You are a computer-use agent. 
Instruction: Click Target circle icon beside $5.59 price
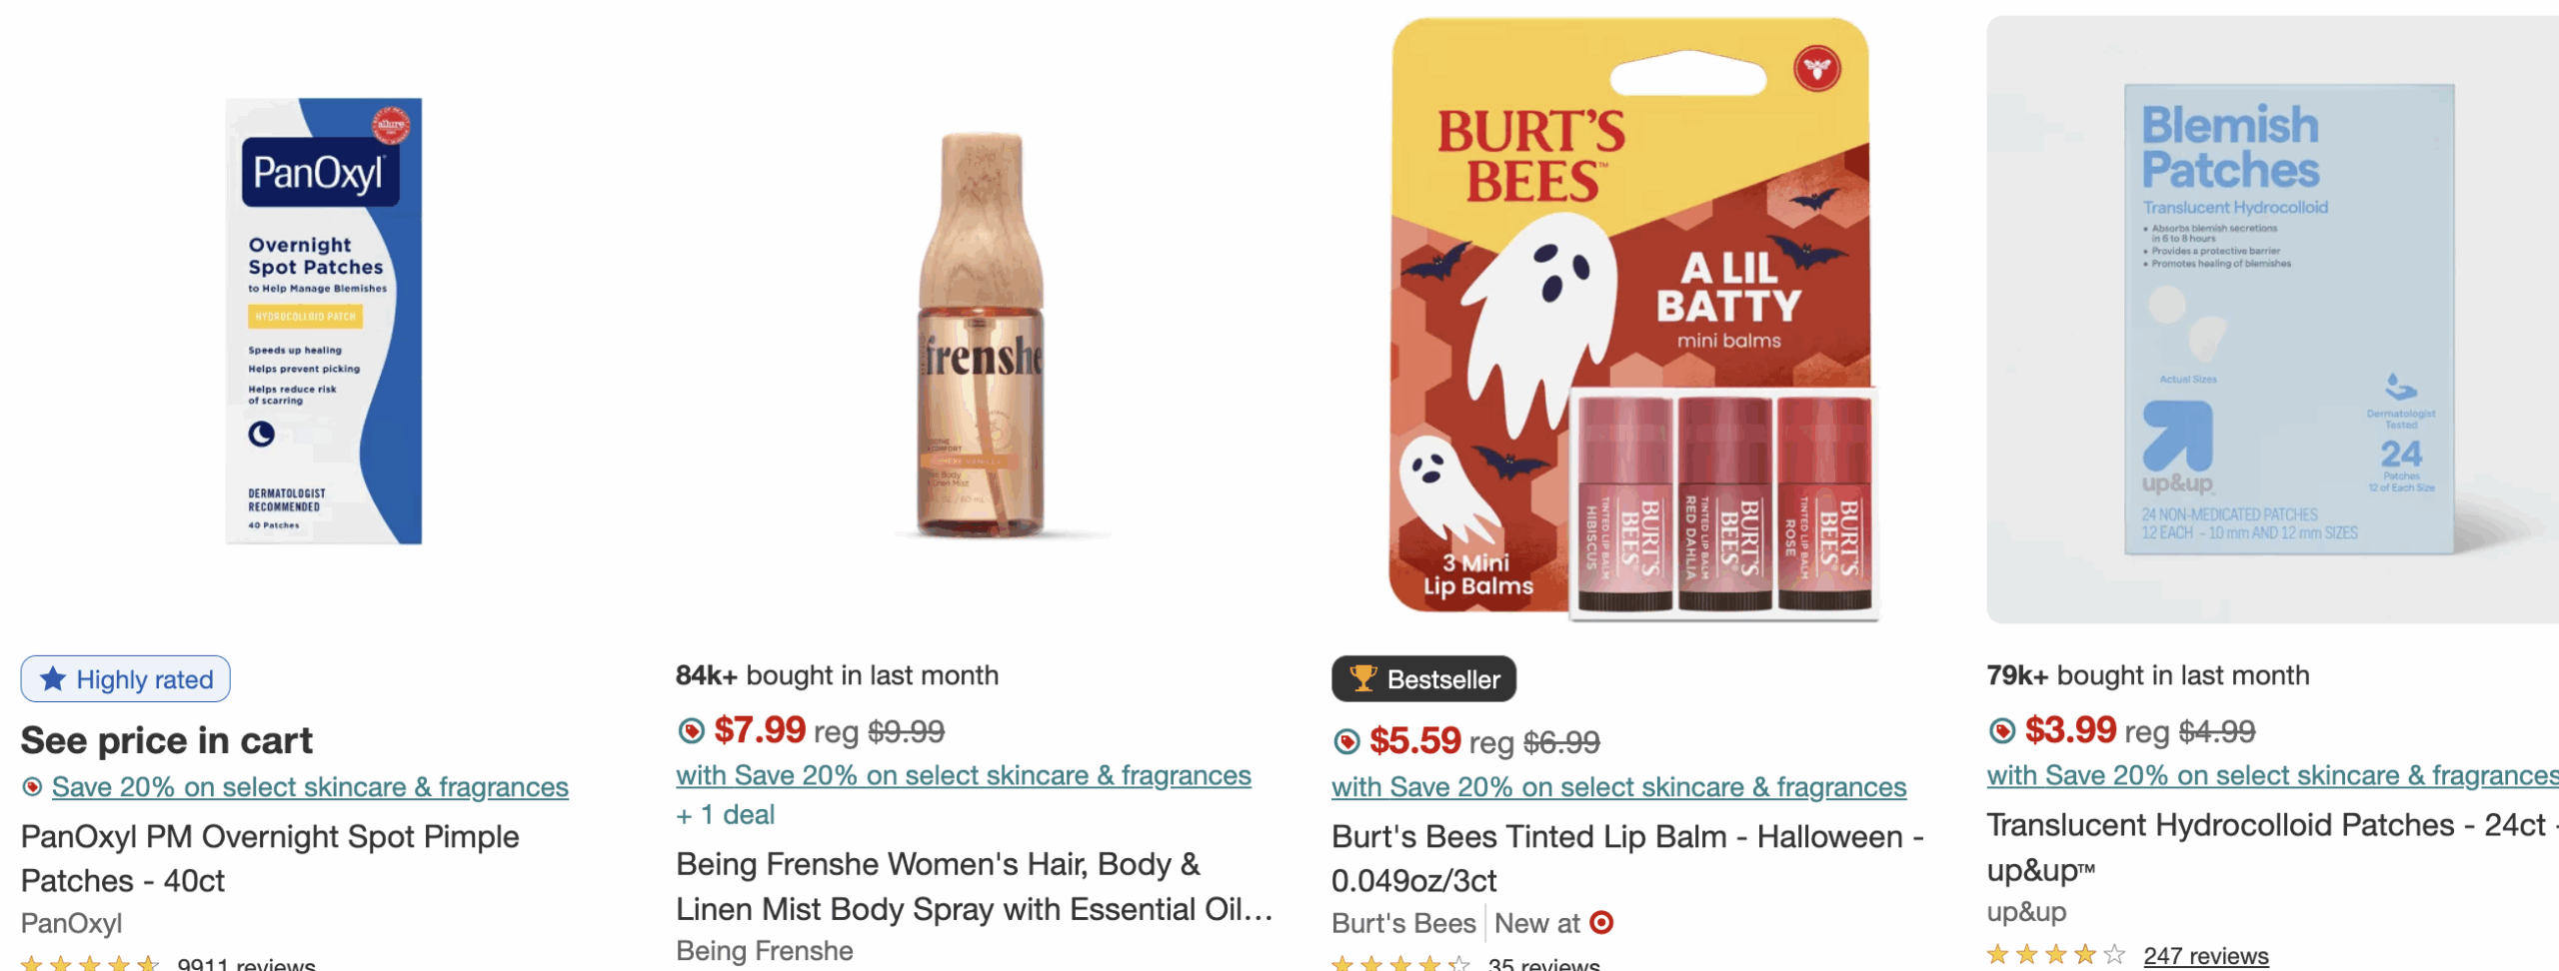tap(1346, 741)
